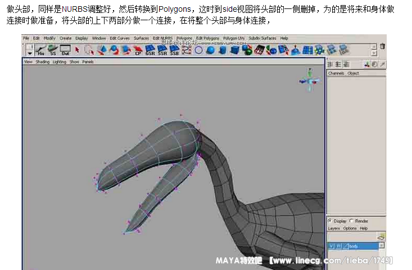Screen dimensions: 412x270
Task: Click the SSR shelf icon
Action: (x=162, y=50)
